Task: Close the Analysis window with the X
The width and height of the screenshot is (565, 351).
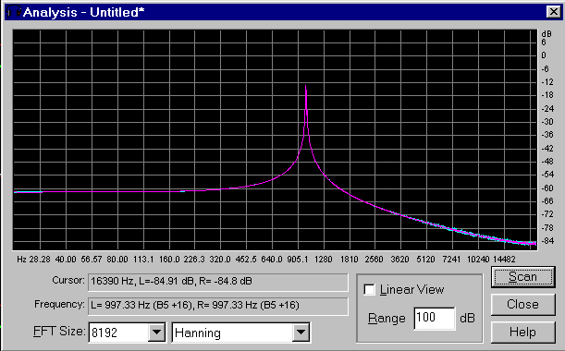Action: [x=553, y=12]
